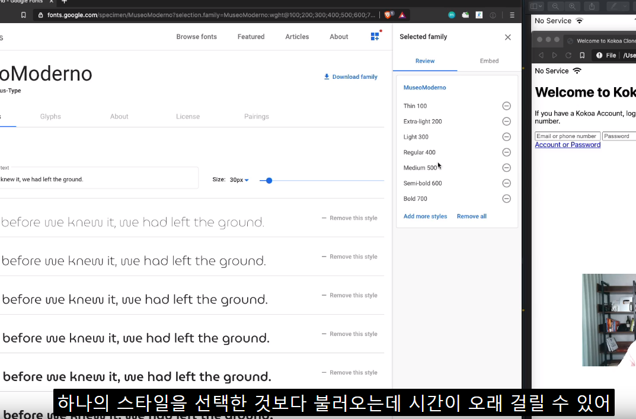The width and height of the screenshot is (636, 419).
Task: Click the back arrow in Kokoa Clone browser
Action: 541,55
